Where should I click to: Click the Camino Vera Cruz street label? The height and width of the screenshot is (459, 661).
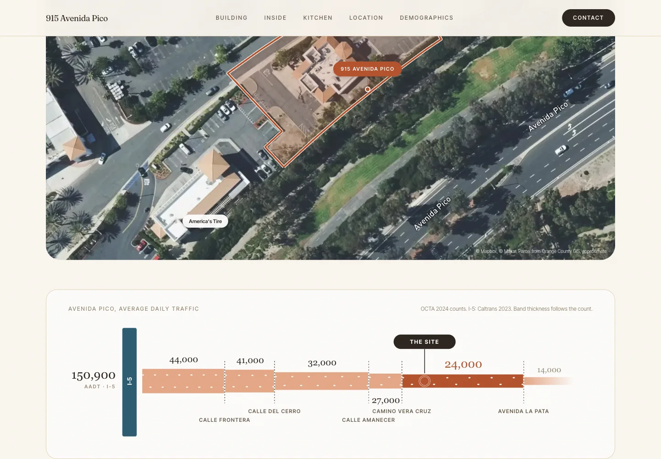[x=402, y=411]
